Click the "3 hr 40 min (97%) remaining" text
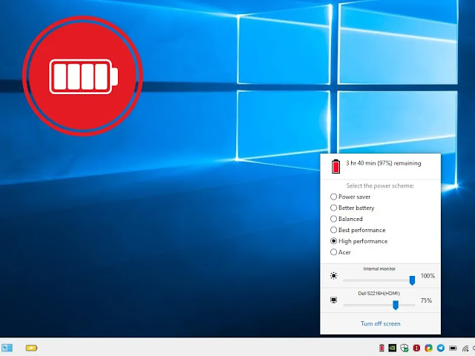The image size is (475, 356). point(384,163)
